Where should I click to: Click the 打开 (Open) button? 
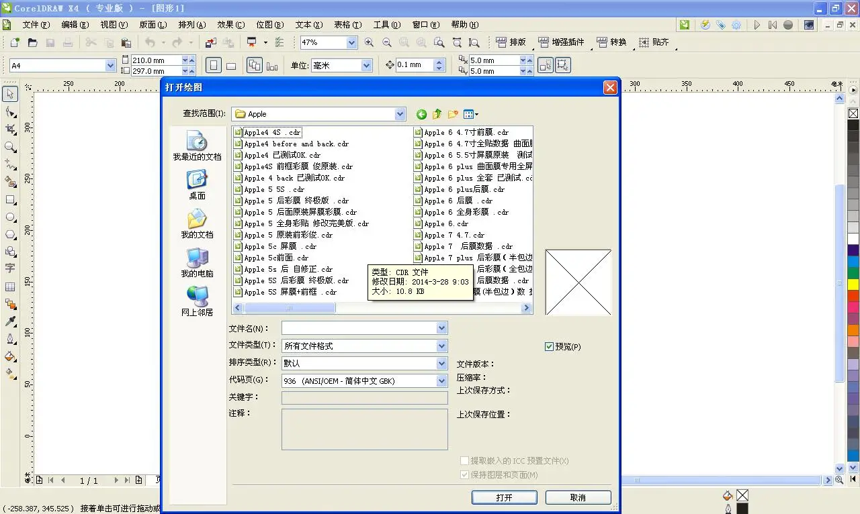coord(505,497)
